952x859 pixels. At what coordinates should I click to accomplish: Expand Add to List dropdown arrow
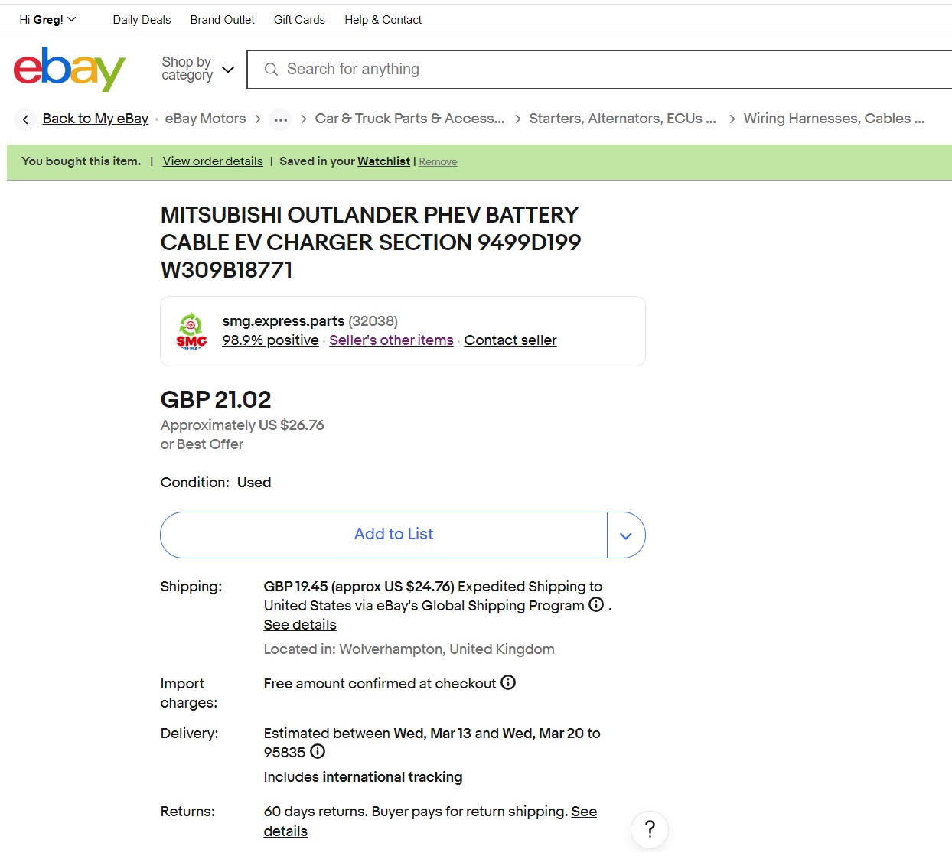(626, 535)
